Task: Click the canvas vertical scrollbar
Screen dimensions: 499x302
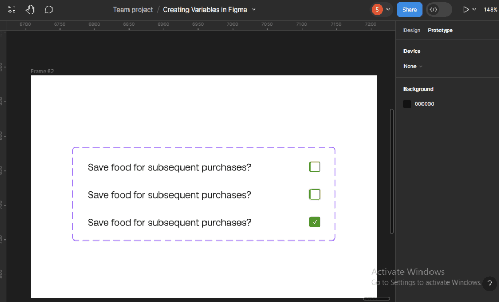Action: coord(392,171)
